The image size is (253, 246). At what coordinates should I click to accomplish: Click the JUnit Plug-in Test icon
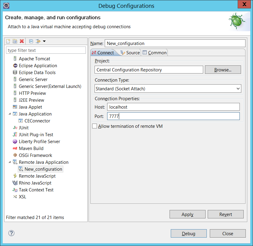tap(15, 134)
